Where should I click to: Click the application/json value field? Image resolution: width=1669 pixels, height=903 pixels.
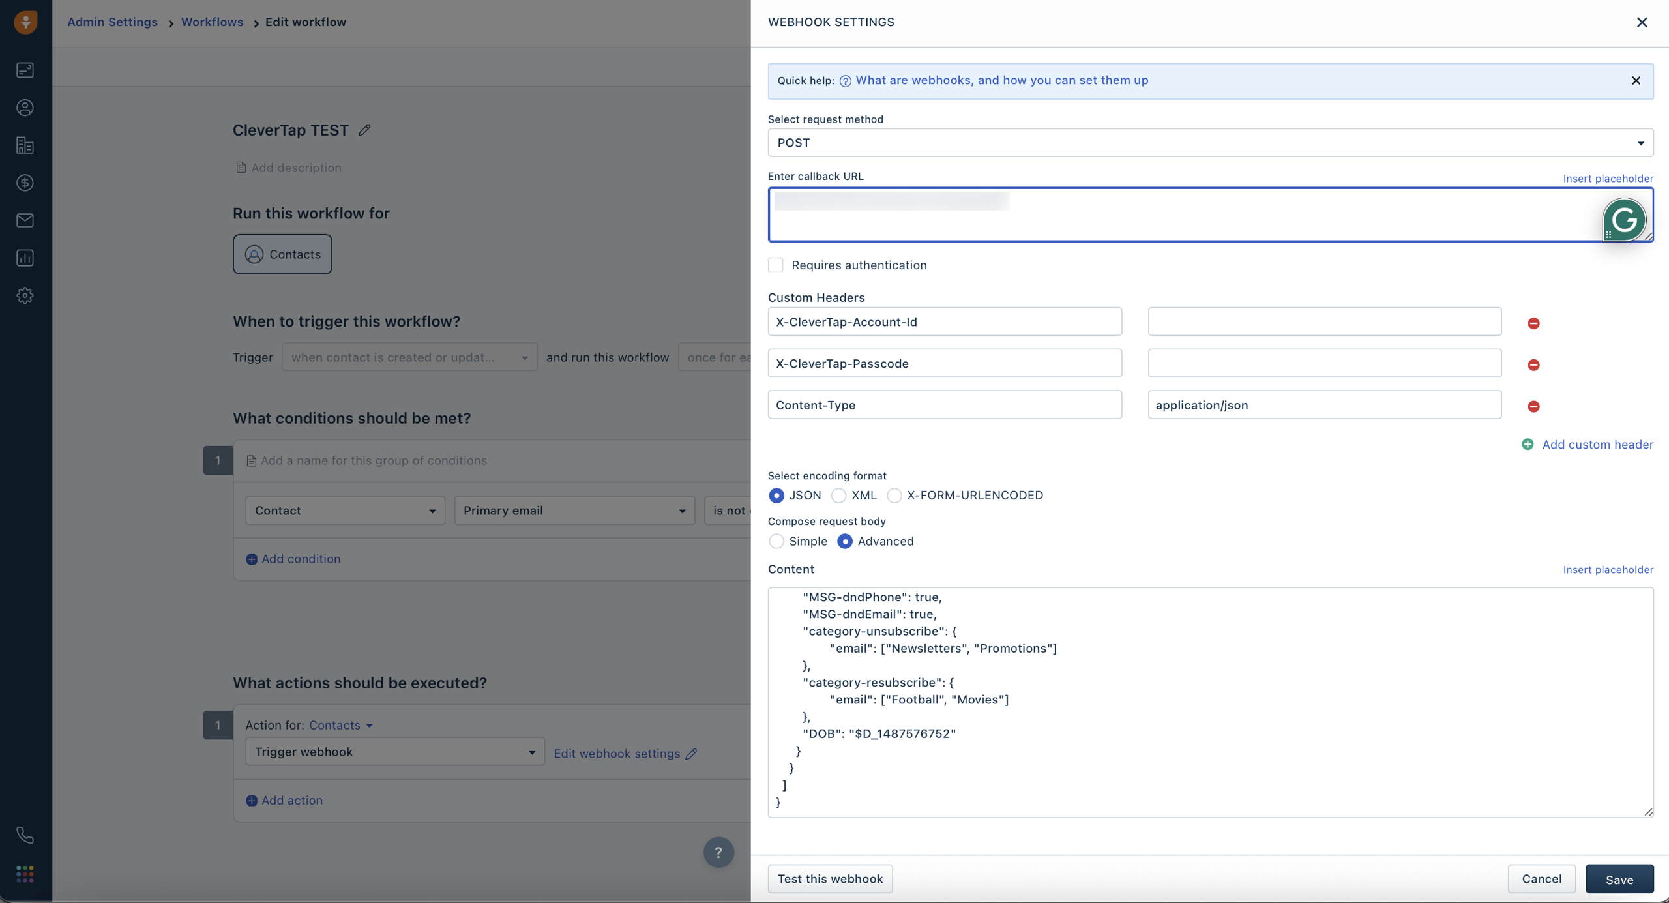pos(1324,405)
